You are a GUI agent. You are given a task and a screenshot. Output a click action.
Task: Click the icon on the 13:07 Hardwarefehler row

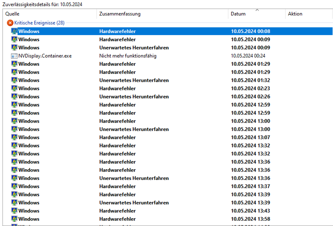click(x=14, y=137)
